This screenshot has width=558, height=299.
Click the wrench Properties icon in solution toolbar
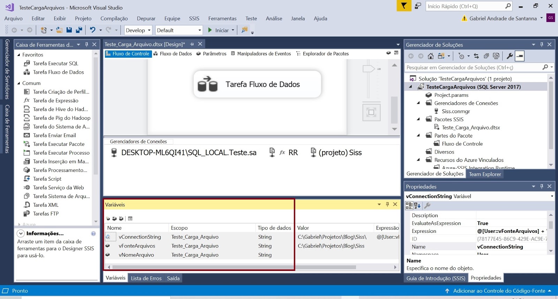coord(510,56)
